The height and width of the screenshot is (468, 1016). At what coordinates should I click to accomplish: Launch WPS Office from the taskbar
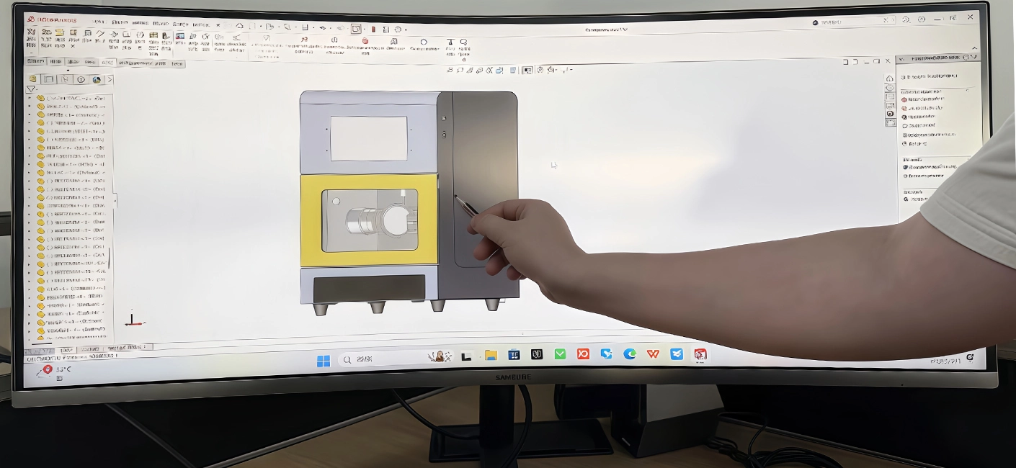(x=653, y=354)
